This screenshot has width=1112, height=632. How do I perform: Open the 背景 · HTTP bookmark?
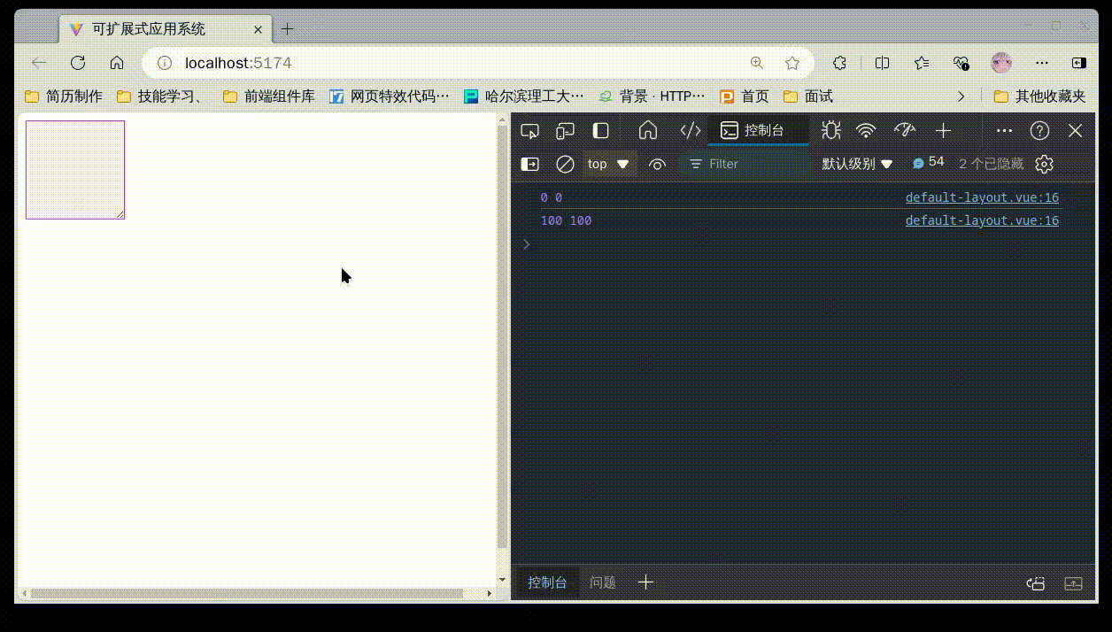pyautogui.click(x=652, y=96)
